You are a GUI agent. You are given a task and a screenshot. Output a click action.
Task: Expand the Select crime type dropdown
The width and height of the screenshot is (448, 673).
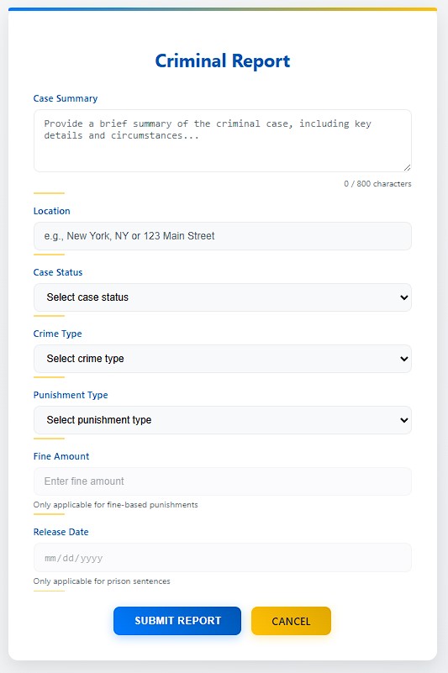tap(223, 359)
